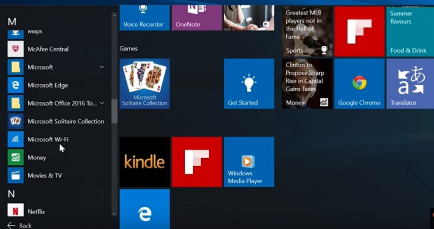
Task: Open Microsoft Solitaire Collection tile
Action: click(145, 84)
